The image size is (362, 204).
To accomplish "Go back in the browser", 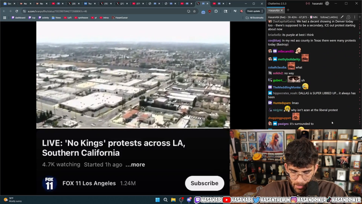I will tap(4, 11).
